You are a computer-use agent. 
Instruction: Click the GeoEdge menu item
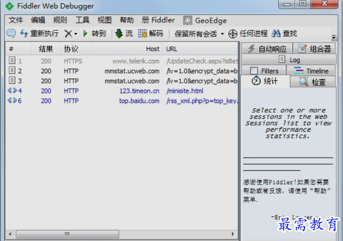tap(205, 21)
